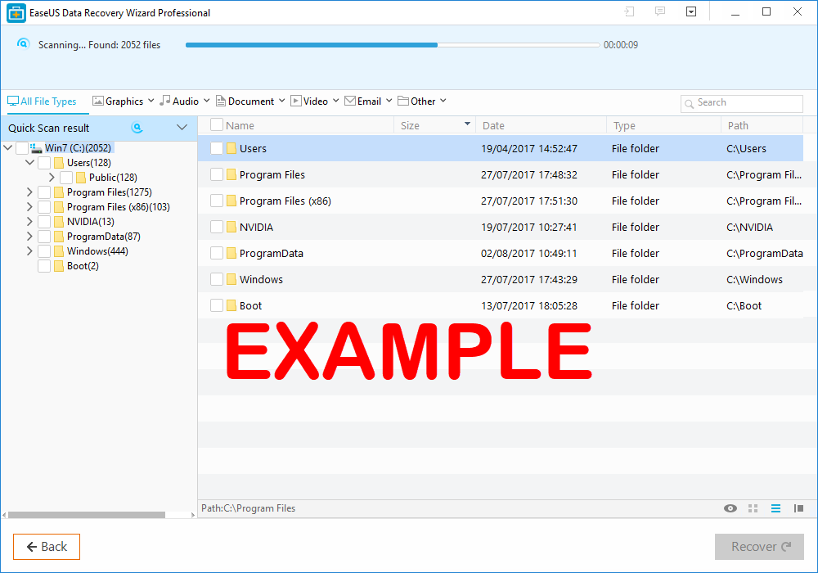Open the title bar dropdown menu icon
Image resolution: width=818 pixels, height=573 pixels.
pos(691,11)
